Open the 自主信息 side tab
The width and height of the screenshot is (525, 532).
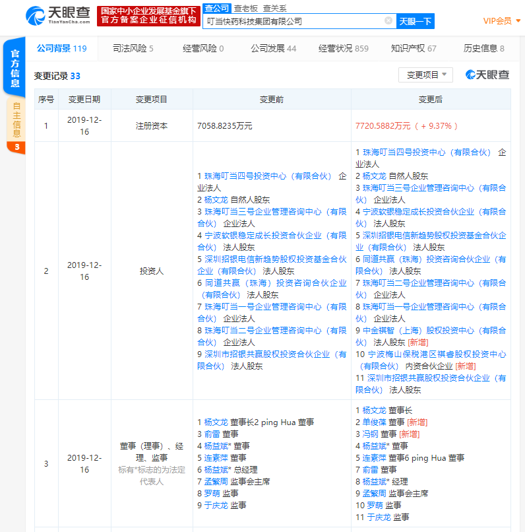coord(16,120)
